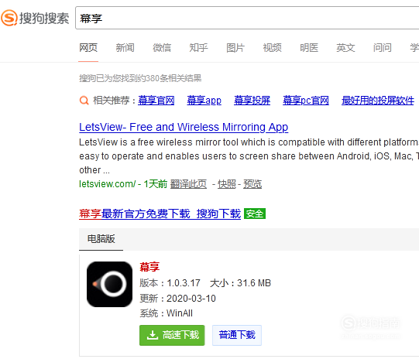This screenshot has height=359, width=419.
Task: Click the result count text 搜狗已为您找到约380条相关结果
Action: click(x=140, y=78)
